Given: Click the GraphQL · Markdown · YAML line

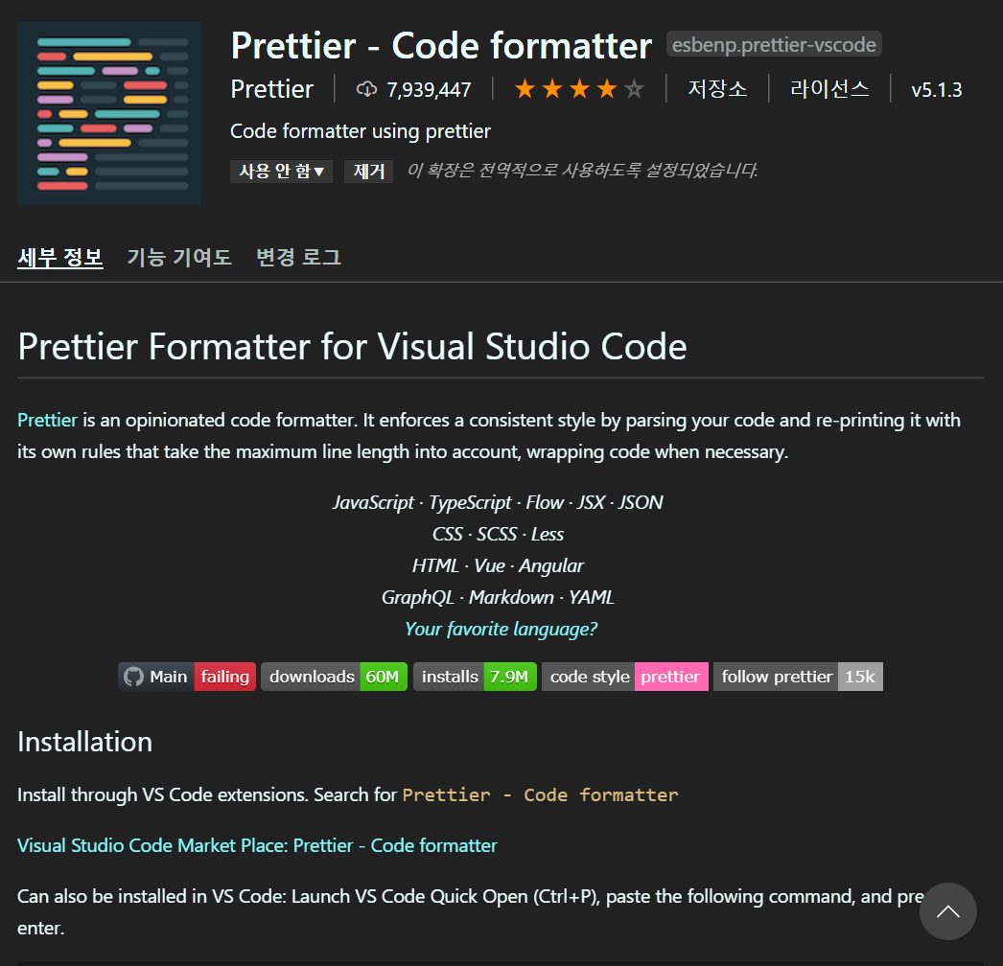Looking at the screenshot, I should pos(498,597).
